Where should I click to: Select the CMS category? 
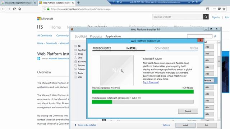[80, 58]
